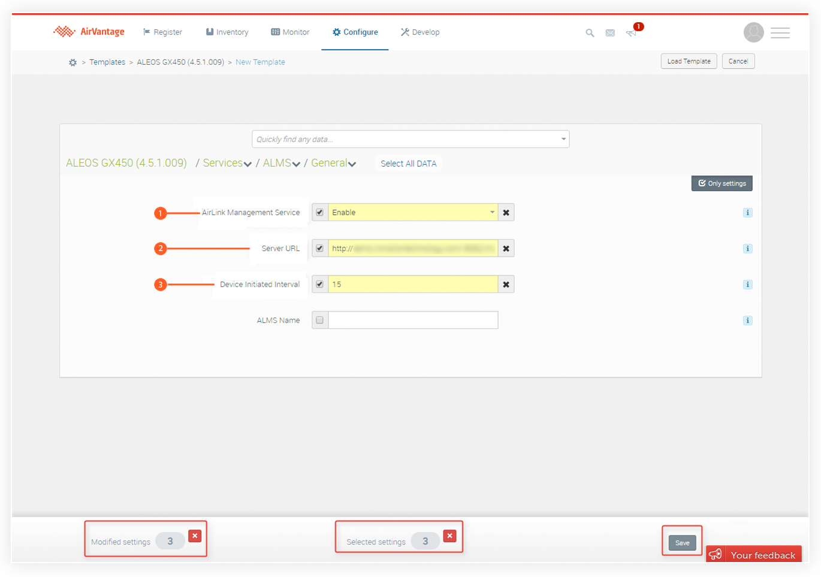Open the announcements megaphone with red badge
The height and width of the screenshot is (577, 821).
coord(633,31)
